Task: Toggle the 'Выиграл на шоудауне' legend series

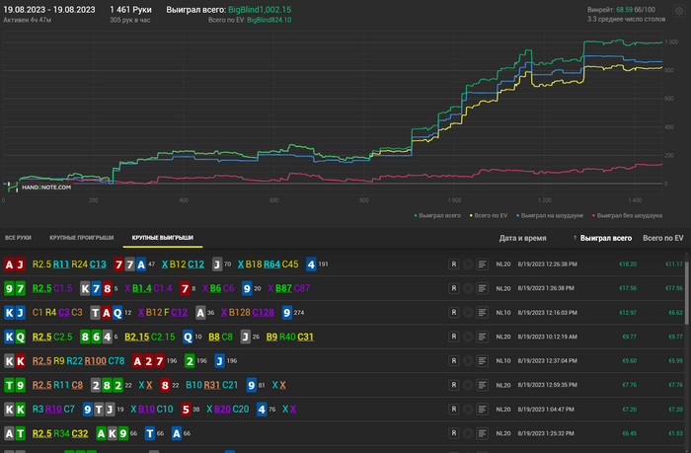Action: 550,215
